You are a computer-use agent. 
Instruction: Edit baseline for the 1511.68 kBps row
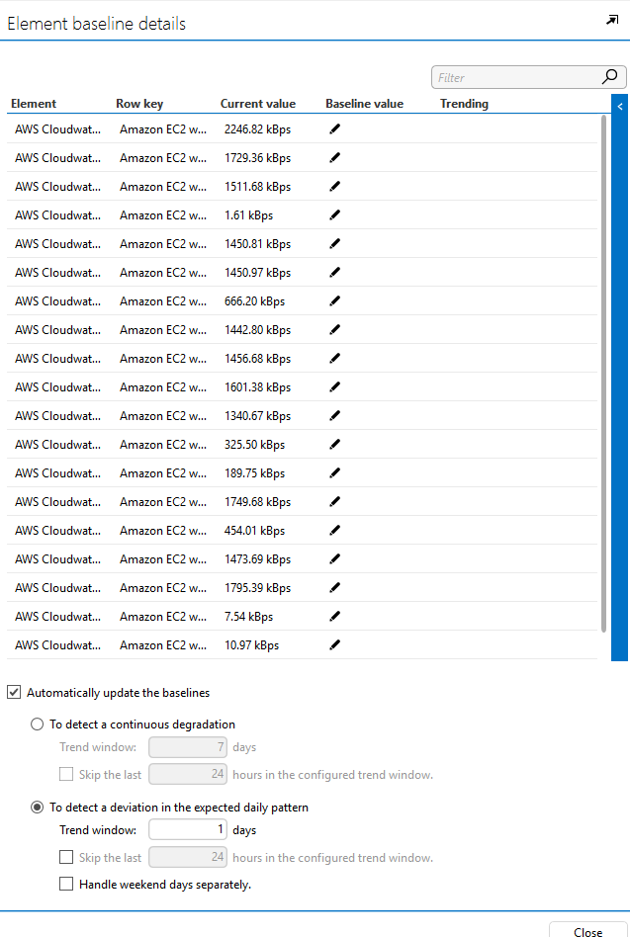tap(334, 187)
